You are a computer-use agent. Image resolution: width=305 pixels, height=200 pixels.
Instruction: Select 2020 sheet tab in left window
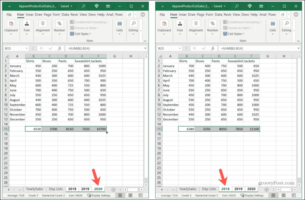tap(98, 189)
